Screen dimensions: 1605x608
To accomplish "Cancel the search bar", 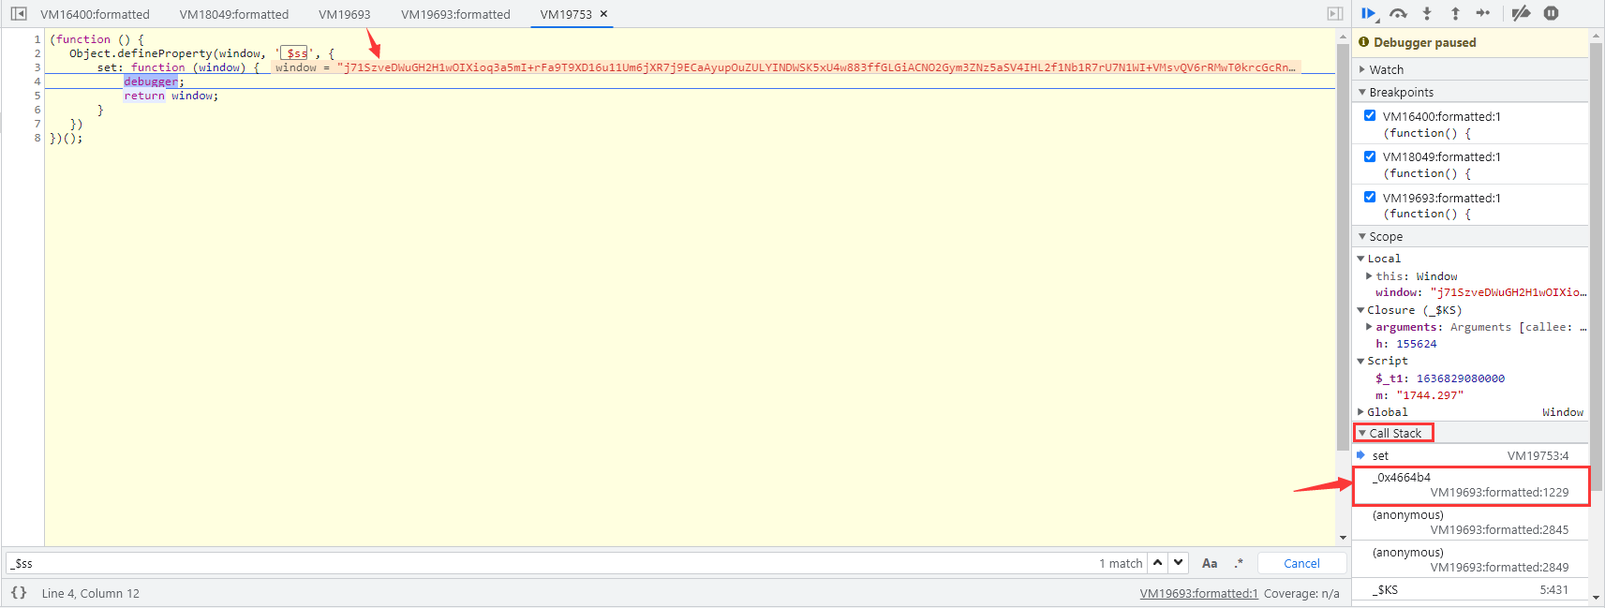I will coord(1301,563).
